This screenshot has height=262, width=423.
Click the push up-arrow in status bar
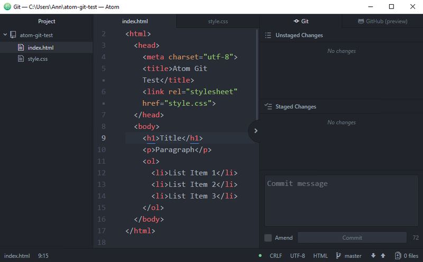point(383,256)
